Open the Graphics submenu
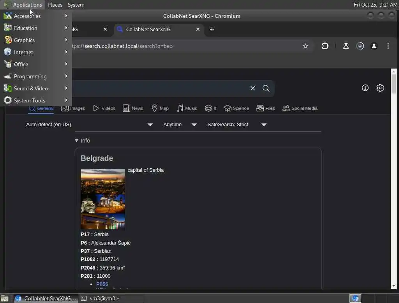 pyautogui.click(x=36, y=40)
